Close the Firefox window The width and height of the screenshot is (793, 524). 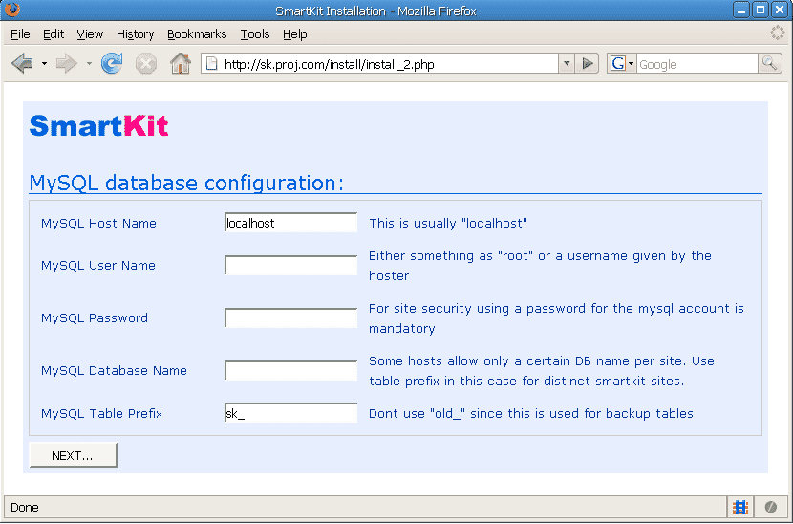pos(780,11)
